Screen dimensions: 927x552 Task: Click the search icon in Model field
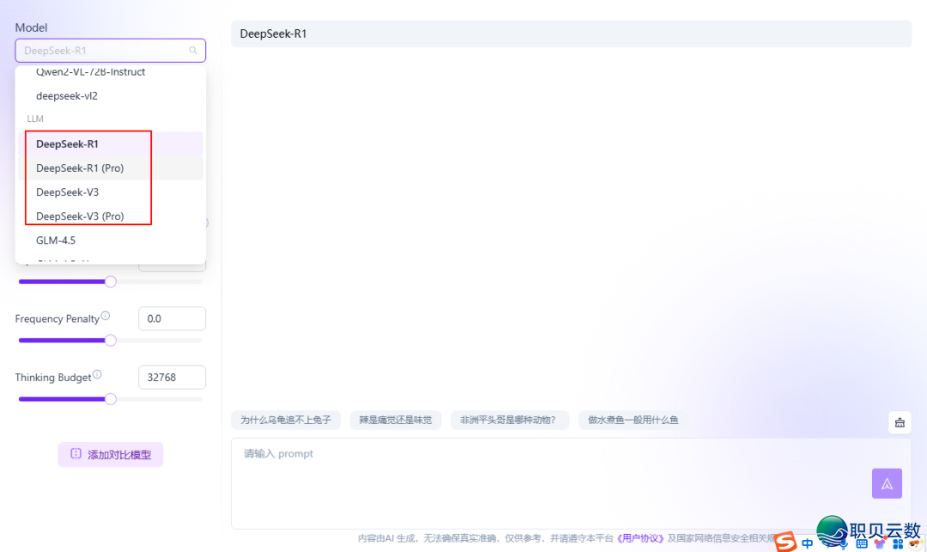tap(193, 51)
